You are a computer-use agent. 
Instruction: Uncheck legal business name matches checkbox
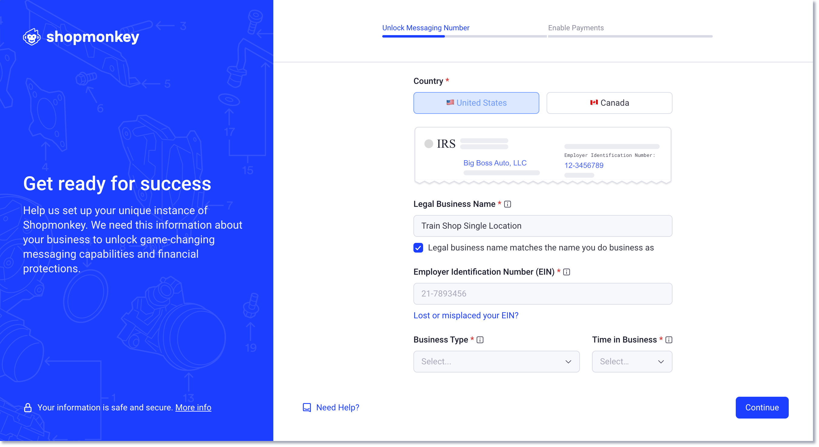(418, 248)
